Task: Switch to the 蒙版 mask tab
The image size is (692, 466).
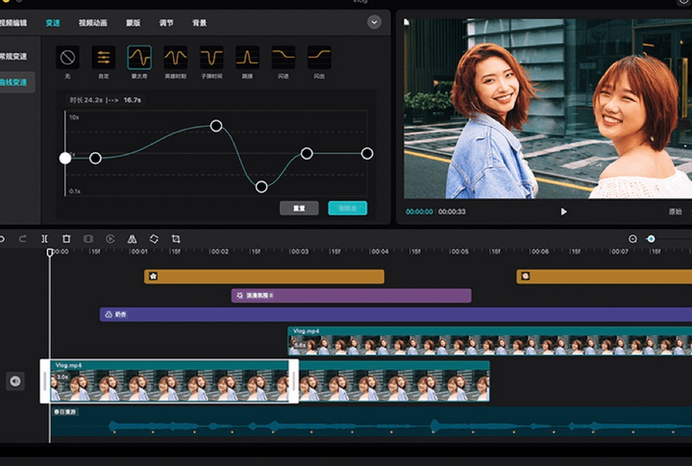Action: (x=134, y=23)
